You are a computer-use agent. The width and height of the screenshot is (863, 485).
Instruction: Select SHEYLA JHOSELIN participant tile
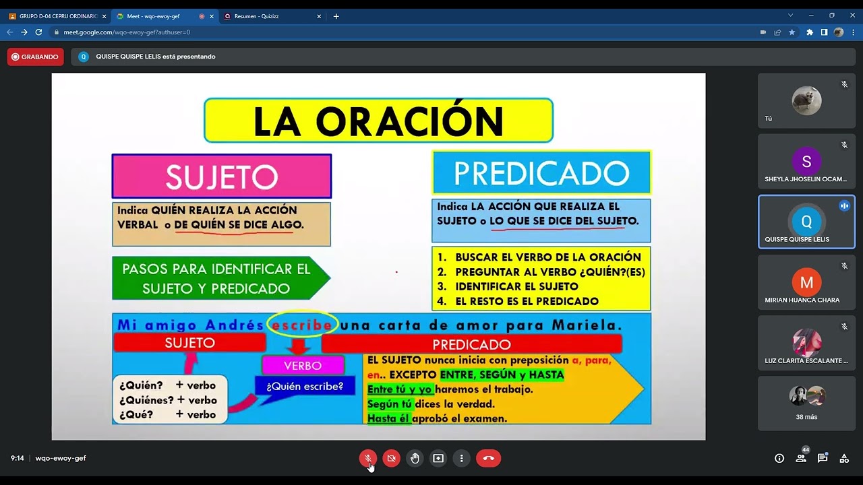[x=806, y=161]
